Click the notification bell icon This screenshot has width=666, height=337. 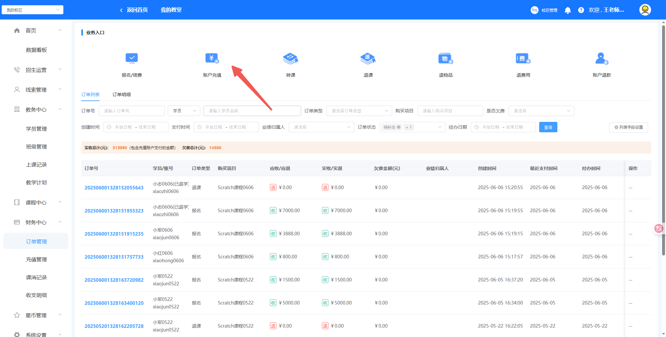click(x=568, y=10)
